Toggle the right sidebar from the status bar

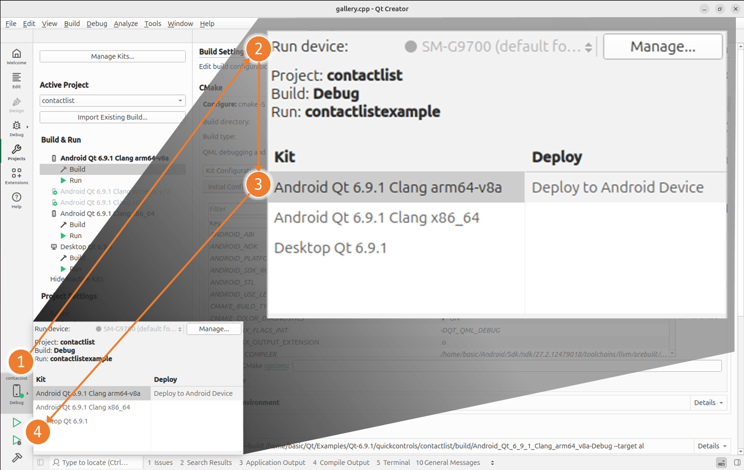pos(737,462)
